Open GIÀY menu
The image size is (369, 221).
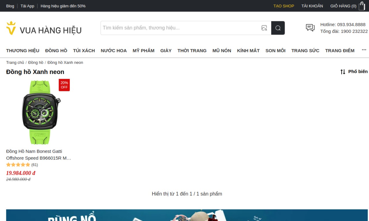coord(166,51)
